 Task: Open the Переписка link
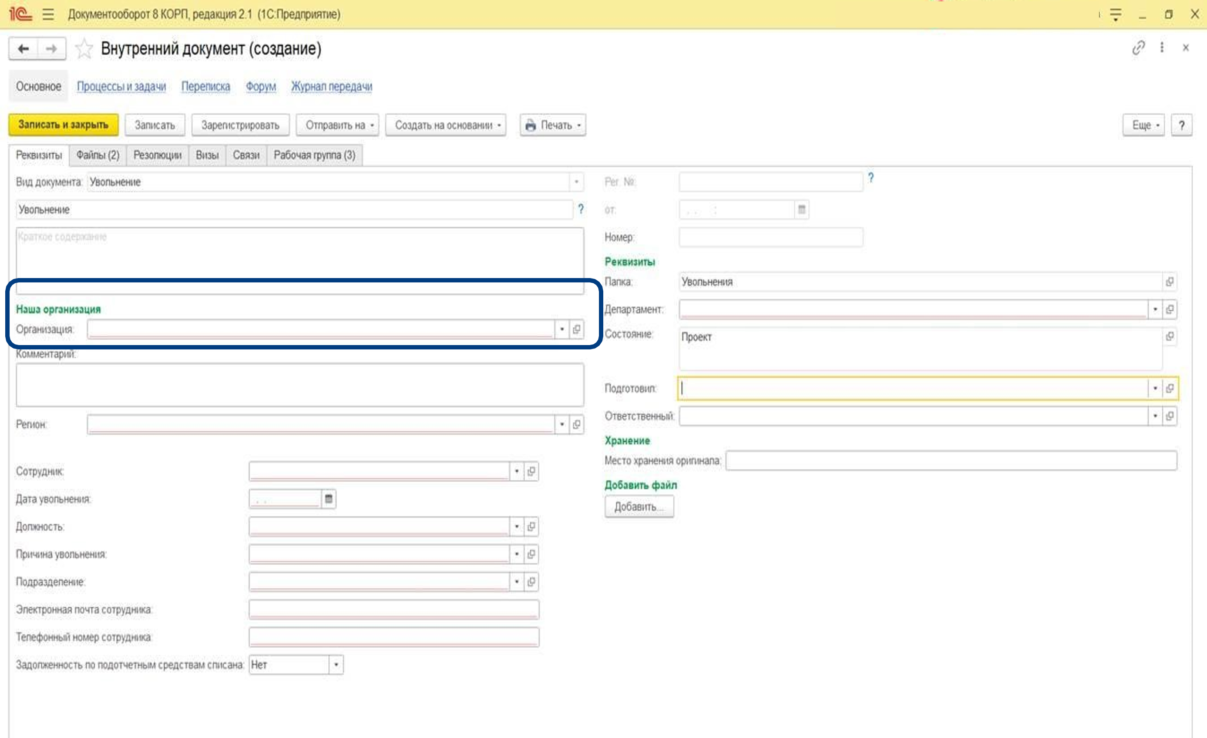[206, 86]
